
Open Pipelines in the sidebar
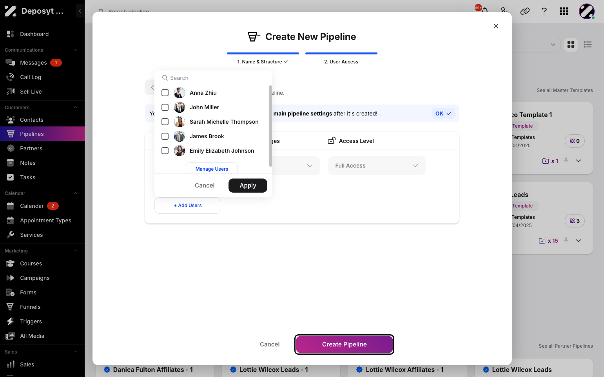point(42,134)
